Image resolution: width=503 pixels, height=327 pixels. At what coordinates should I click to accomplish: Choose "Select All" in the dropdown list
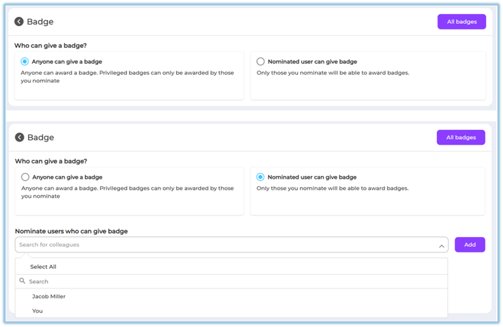coord(43,267)
